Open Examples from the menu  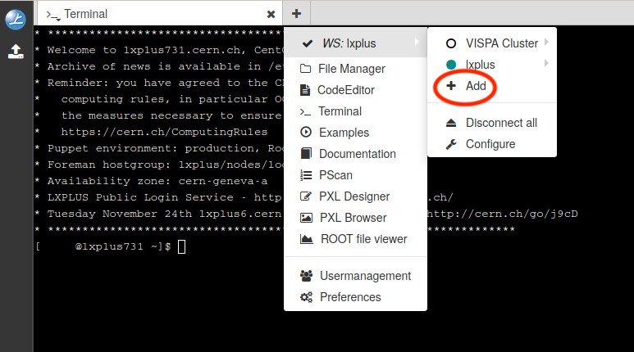point(344,133)
